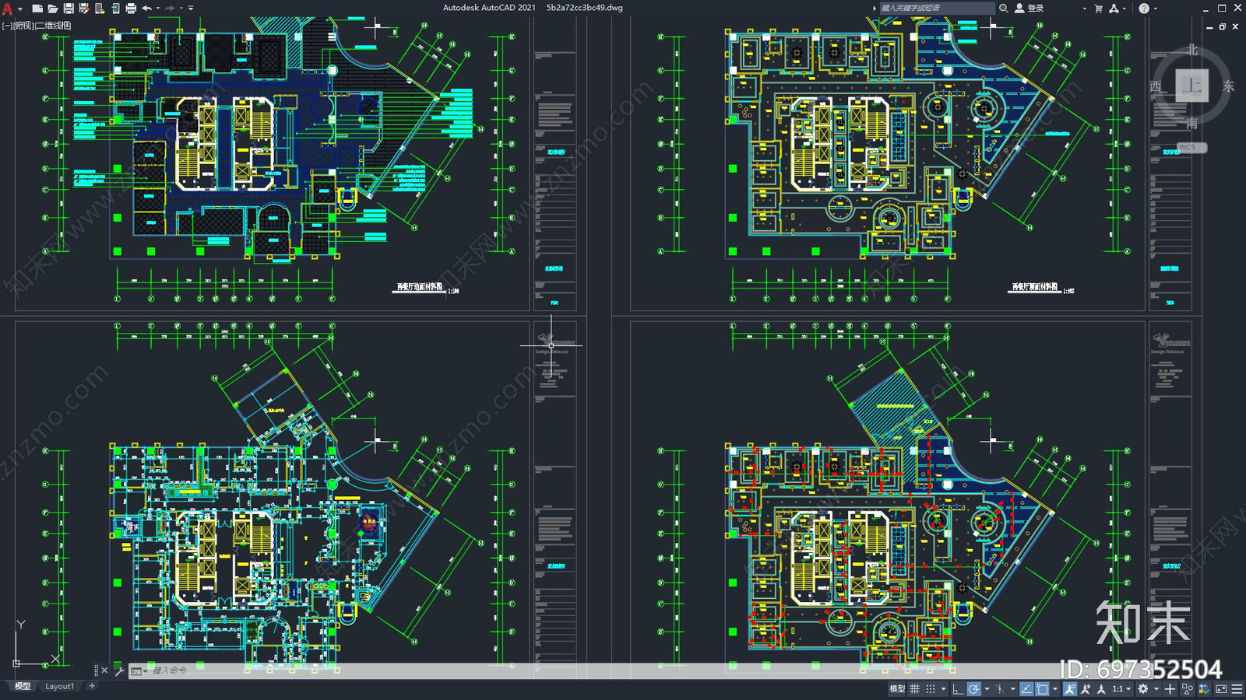
Task: Save the drawing with the floppy icon
Action: coord(69,9)
